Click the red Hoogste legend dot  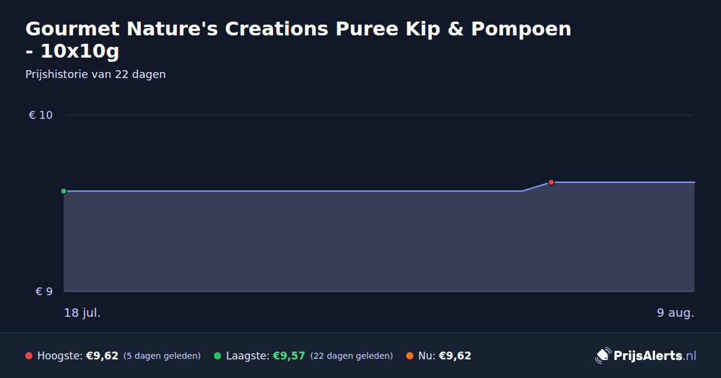[x=29, y=356]
